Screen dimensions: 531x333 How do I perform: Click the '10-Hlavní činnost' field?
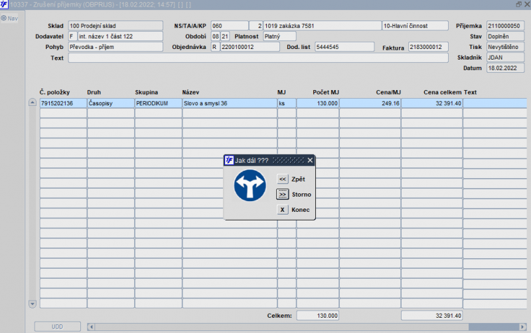[416, 26]
